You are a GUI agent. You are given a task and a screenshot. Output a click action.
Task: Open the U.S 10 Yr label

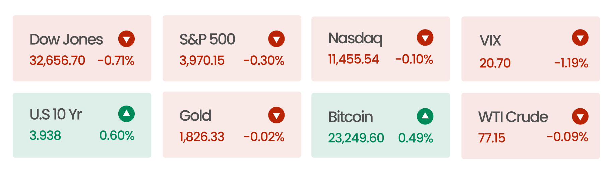[56, 114]
